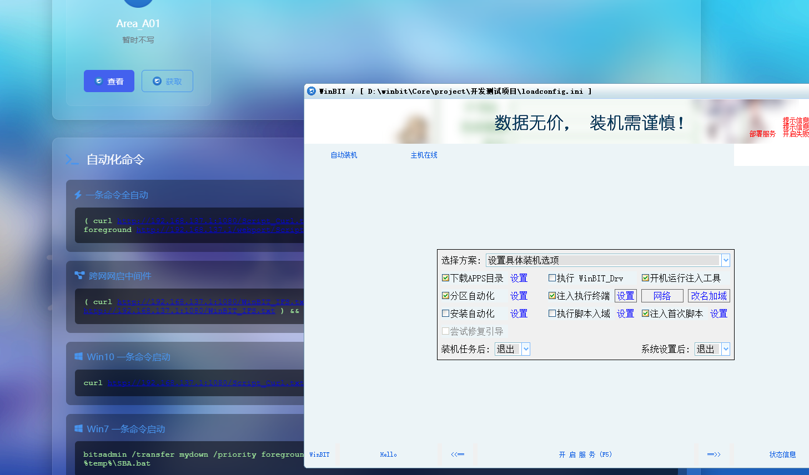
Task: Click the 数据无价, 装机需谨慎! banner
Action: (x=589, y=123)
